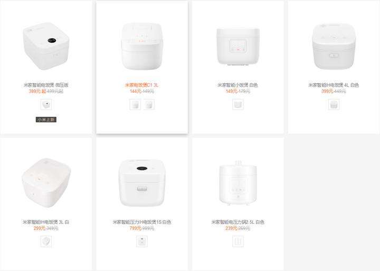Image resolution: width=380 pixels, height=271 pixels.
Task: Select variant thumbnail under IH电饭煲 3L
Action: coord(46,242)
